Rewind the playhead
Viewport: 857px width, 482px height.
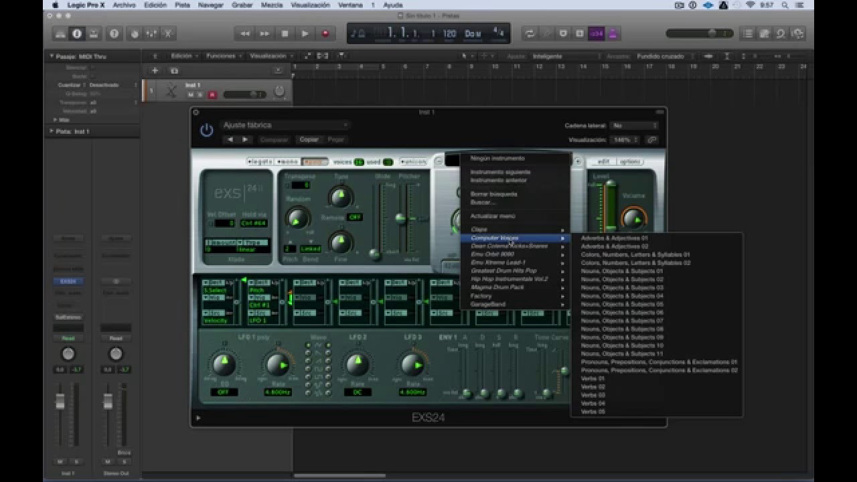[x=245, y=33]
